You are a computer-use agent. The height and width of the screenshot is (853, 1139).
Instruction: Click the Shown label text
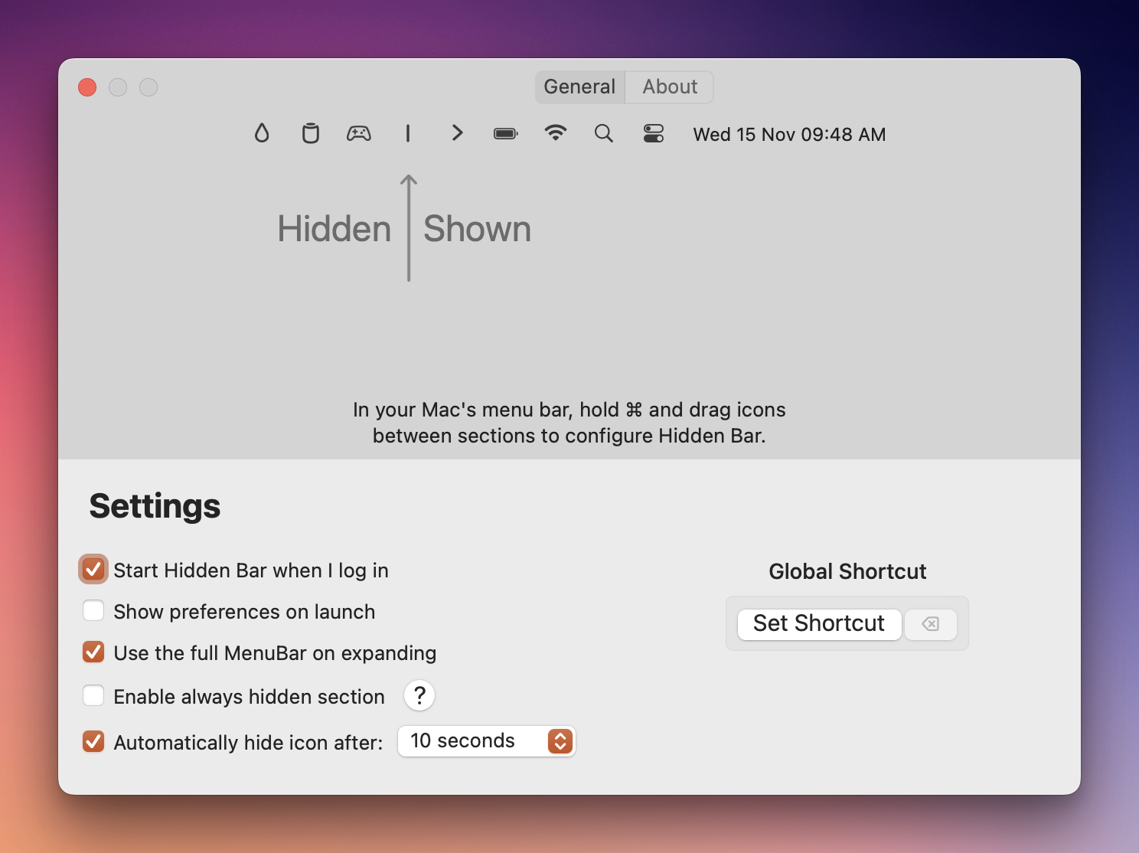(477, 229)
